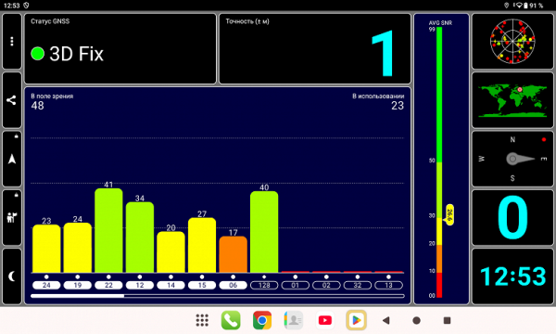The height and width of the screenshot is (334, 556).
Task: Launch Chrome from the taskbar
Action: click(262, 320)
